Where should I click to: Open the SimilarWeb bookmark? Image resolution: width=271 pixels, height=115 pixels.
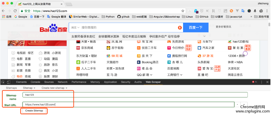click(84, 17)
